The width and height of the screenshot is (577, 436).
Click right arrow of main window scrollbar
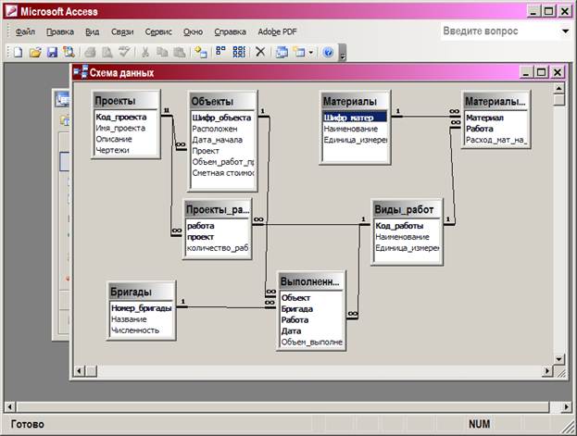coord(566,407)
